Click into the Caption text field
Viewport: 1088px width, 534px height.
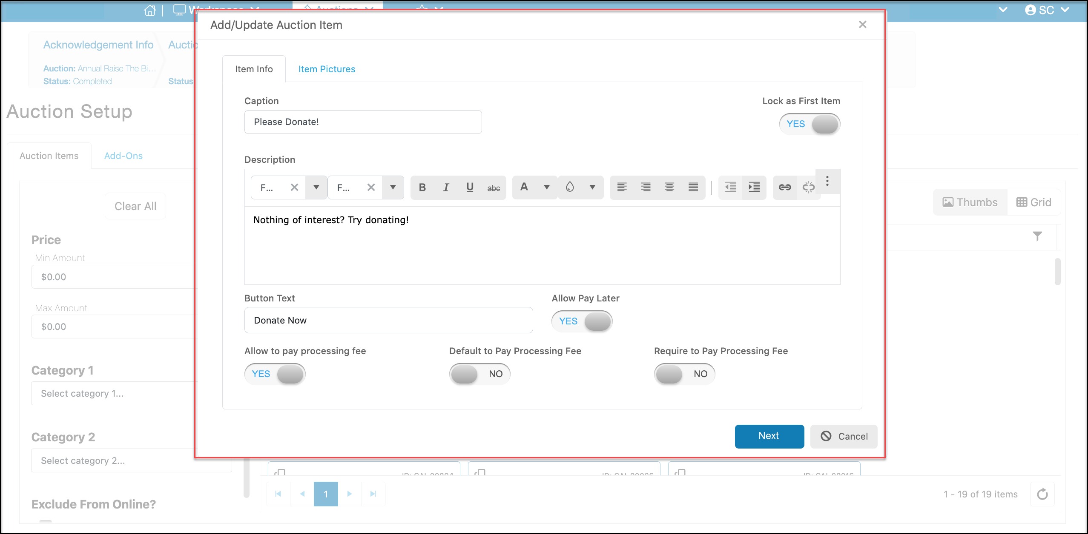[363, 122]
